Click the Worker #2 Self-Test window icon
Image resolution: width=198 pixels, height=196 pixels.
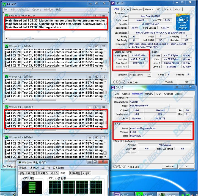pyautogui.click(x=7, y=77)
